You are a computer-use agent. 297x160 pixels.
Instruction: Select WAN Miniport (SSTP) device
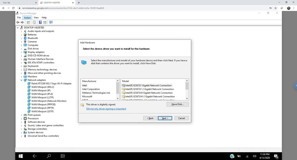click(42, 112)
